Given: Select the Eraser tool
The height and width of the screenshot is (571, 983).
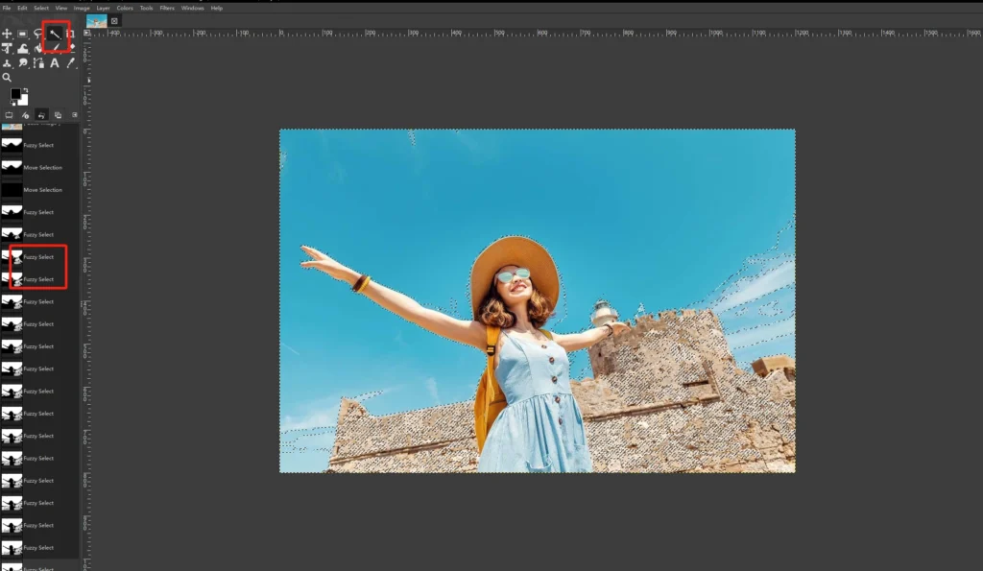Looking at the screenshot, I should pos(71,48).
